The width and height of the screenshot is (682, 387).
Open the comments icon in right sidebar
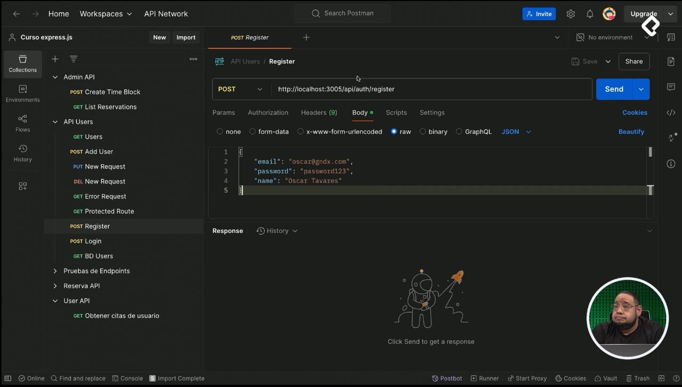[671, 87]
